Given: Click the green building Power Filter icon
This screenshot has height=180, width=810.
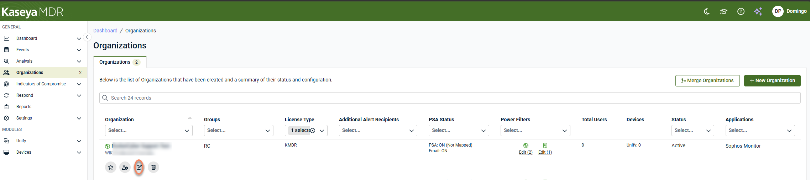Looking at the screenshot, I should (x=545, y=145).
